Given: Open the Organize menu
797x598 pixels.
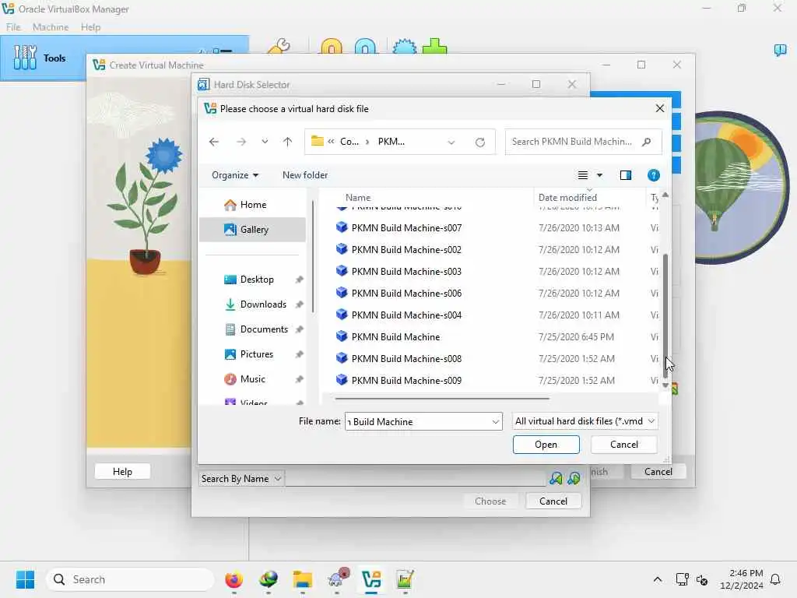Looking at the screenshot, I should tap(235, 175).
